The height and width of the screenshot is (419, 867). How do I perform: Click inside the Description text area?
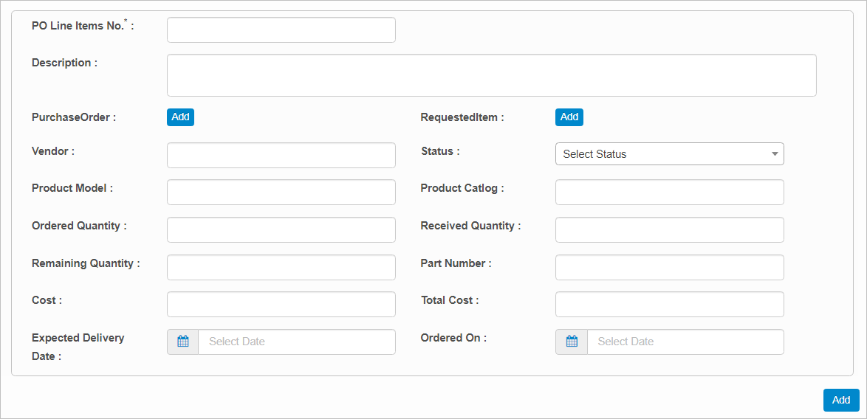point(491,75)
